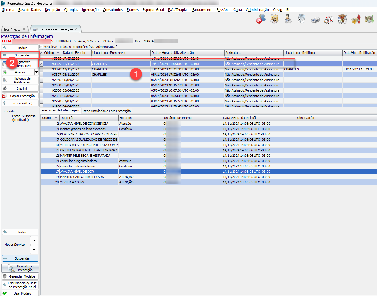The width and height of the screenshot is (377, 296).
Task: Open the Assinar button dropdown arrow
Action: [36, 72]
